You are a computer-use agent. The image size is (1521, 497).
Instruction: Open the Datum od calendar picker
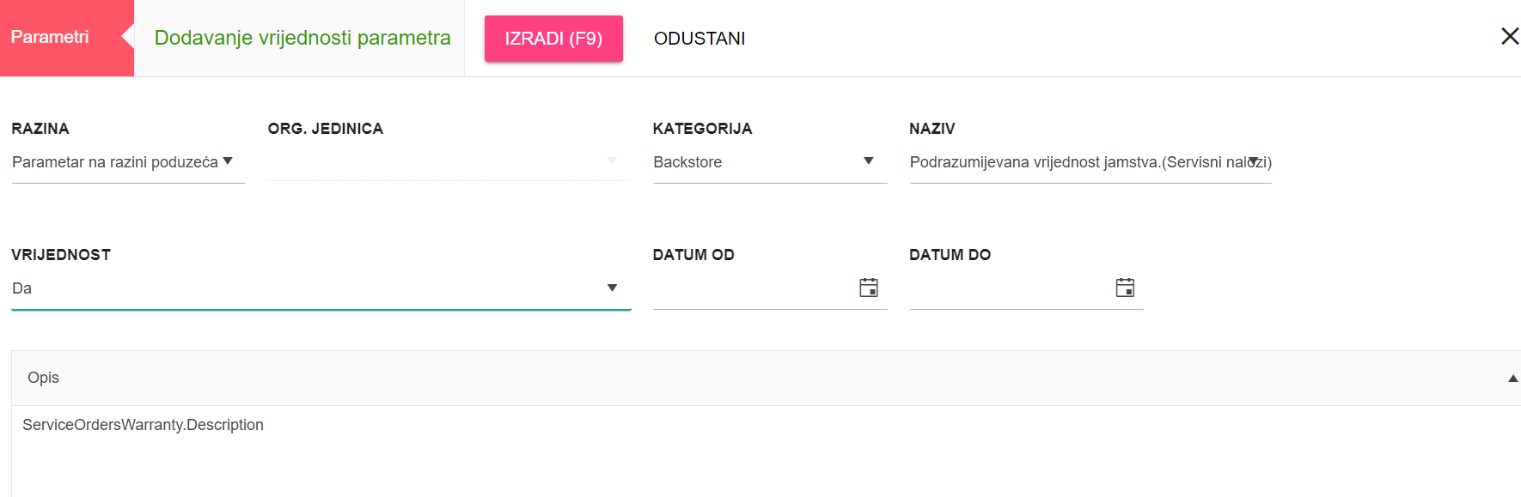[869, 288]
